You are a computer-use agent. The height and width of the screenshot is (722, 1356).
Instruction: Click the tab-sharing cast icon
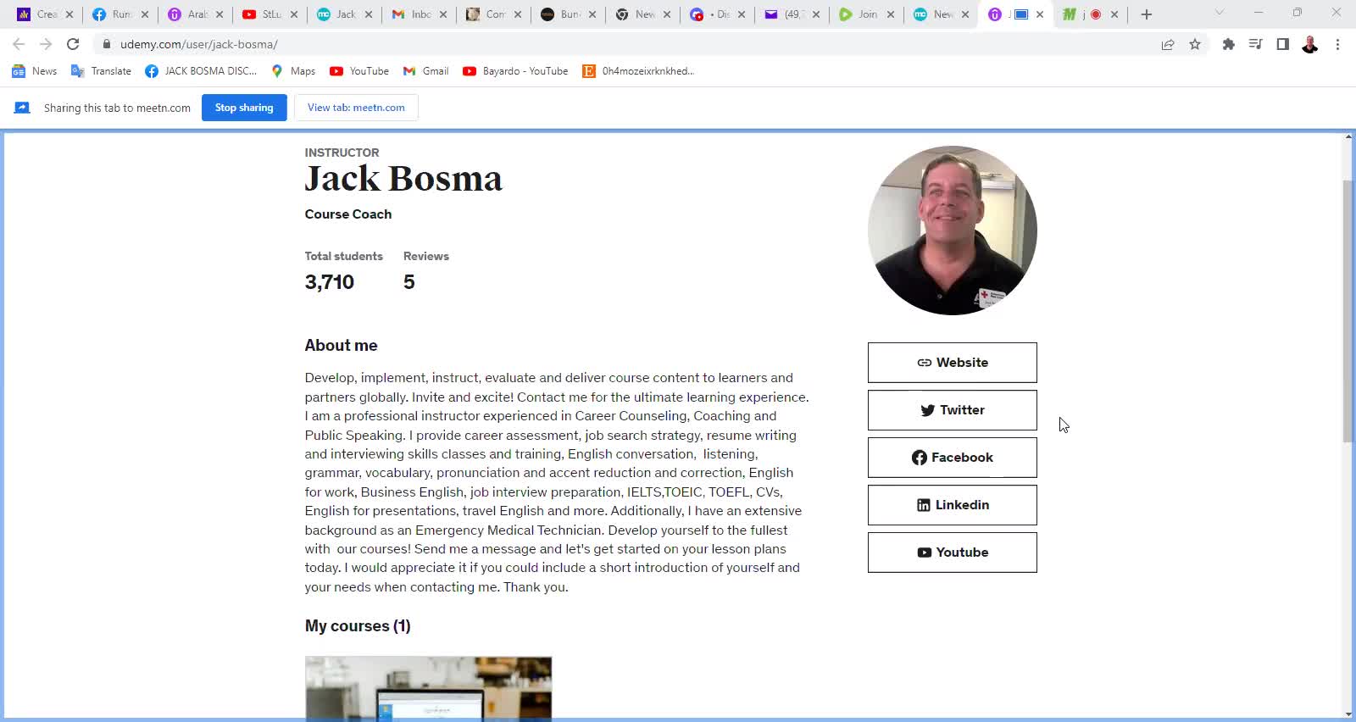22,108
